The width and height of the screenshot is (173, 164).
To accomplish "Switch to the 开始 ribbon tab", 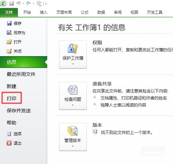I will point(27,12).
